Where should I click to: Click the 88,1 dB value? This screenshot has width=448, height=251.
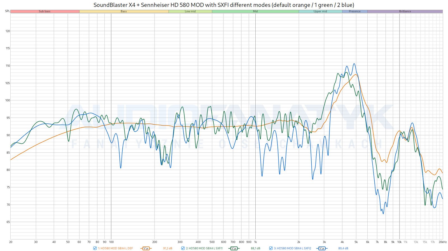point(255,248)
